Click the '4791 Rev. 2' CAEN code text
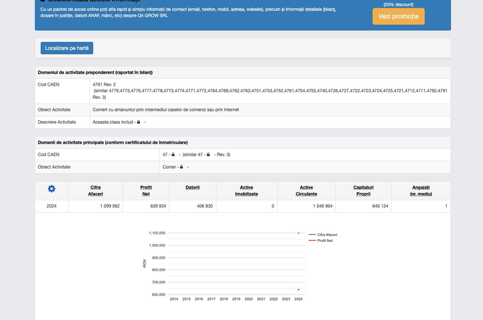Screen dimensions: 483x320 point(104,85)
